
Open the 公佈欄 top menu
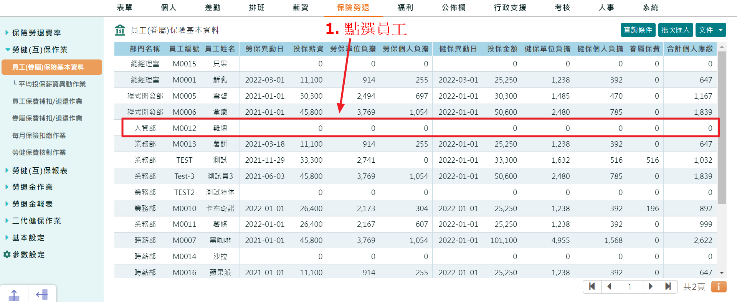tap(454, 8)
